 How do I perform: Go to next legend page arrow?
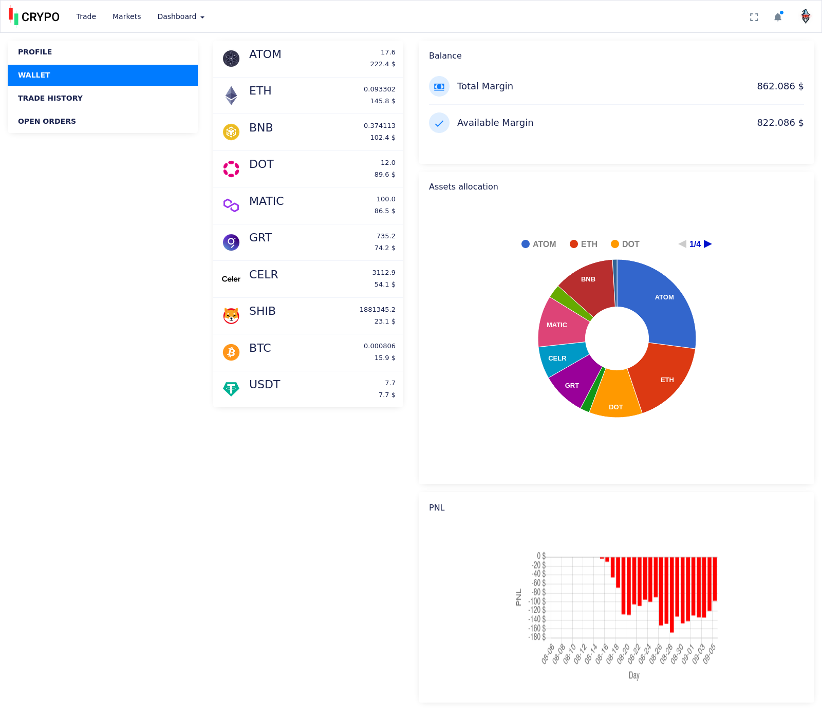[x=708, y=244]
